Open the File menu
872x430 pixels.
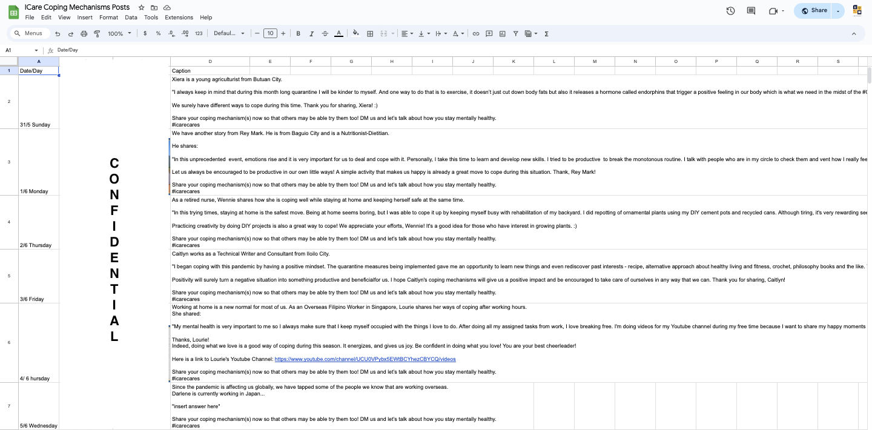point(30,18)
